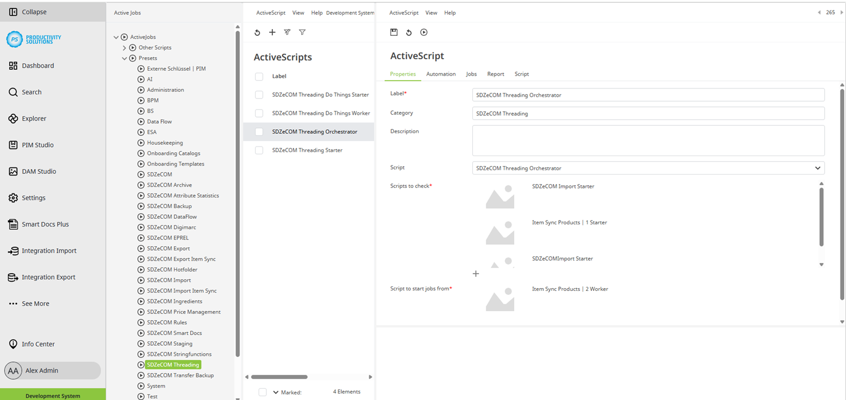Viewport: 846px width, 400px height.
Task: Expand the Other Scripts tree node
Action: [x=124, y=47]
